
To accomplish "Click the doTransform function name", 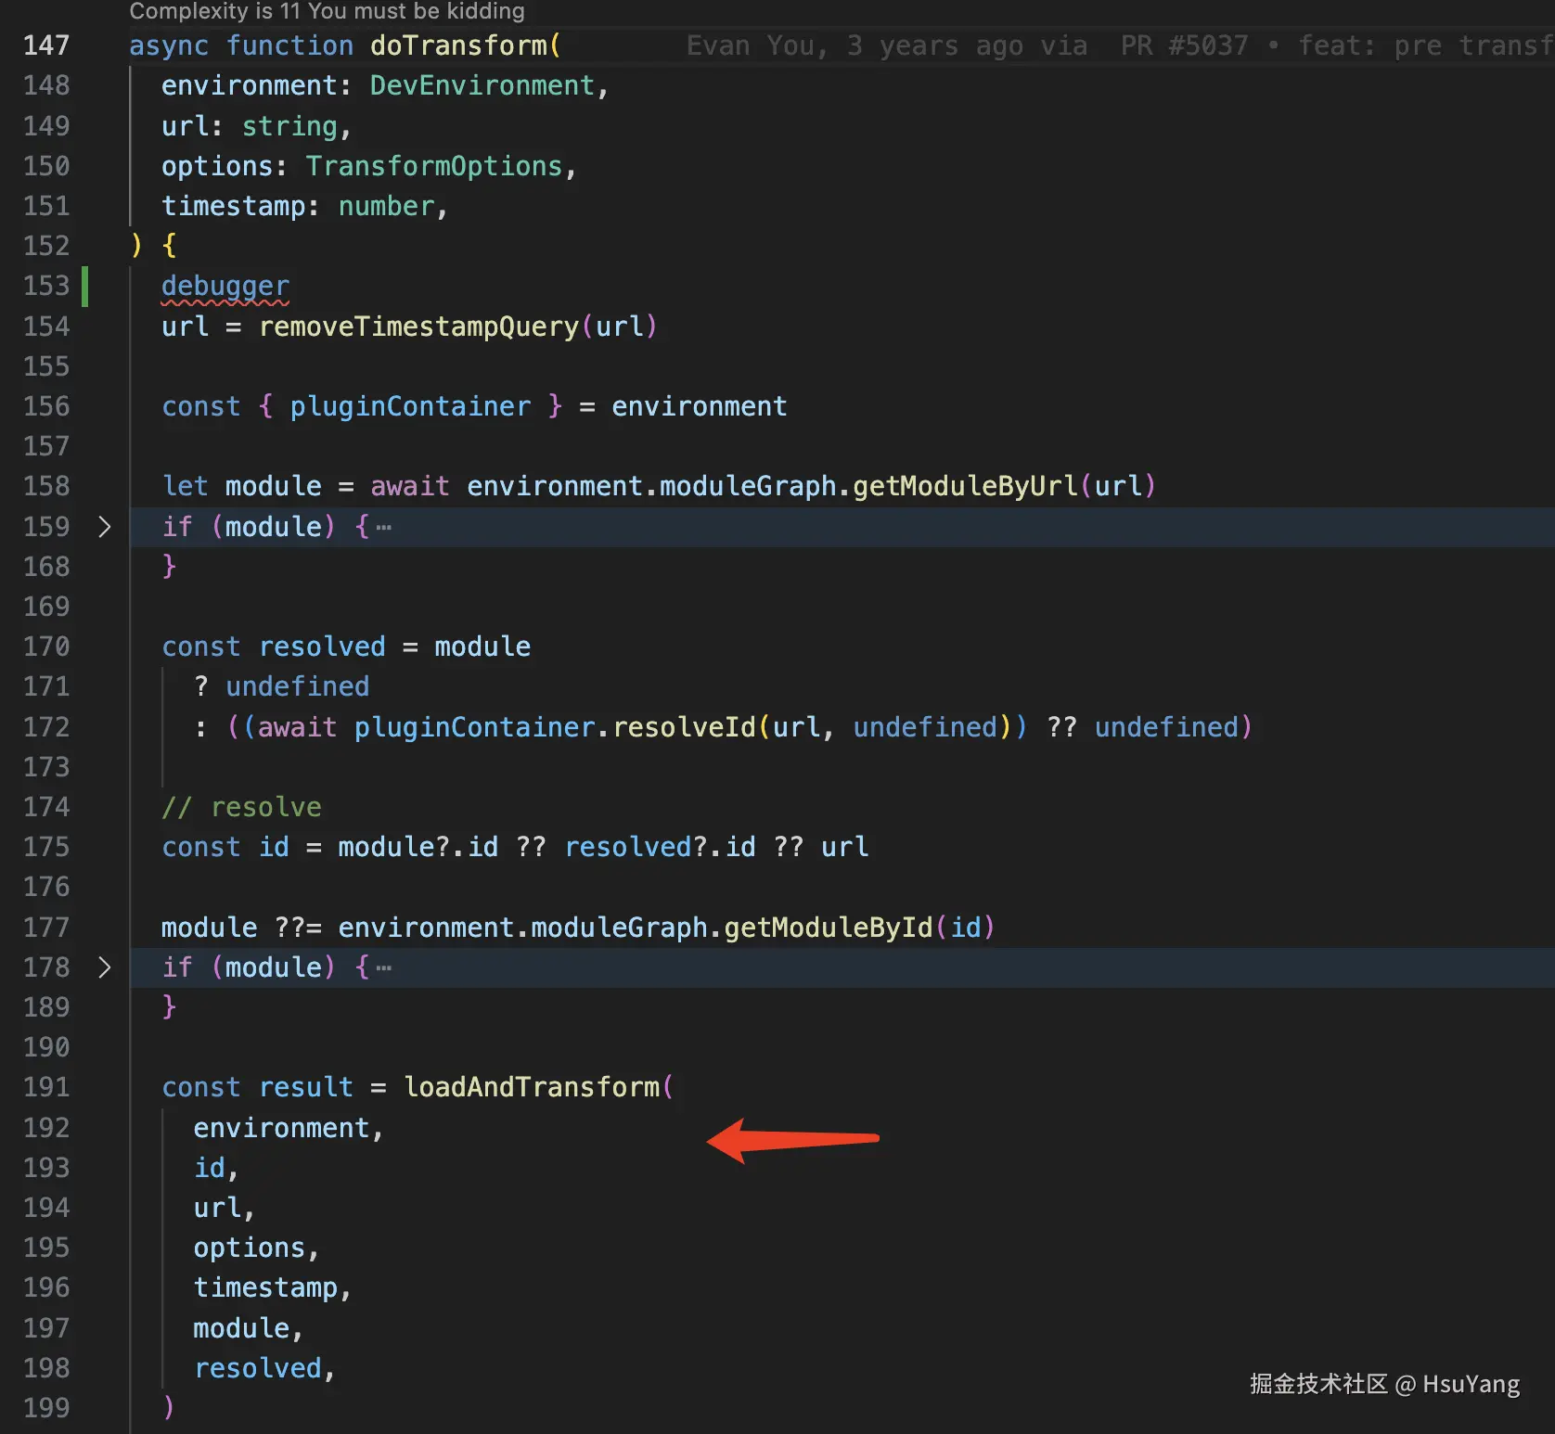I will [459, 45].
